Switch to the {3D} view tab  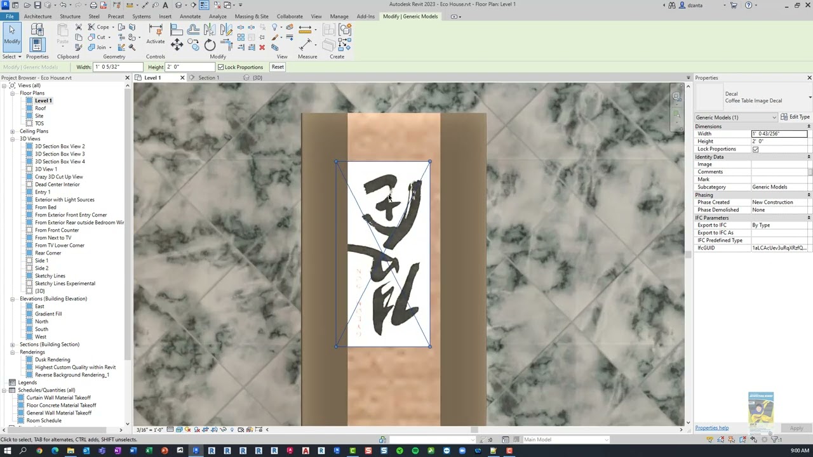pyautogui.click(x=257, y=78)
